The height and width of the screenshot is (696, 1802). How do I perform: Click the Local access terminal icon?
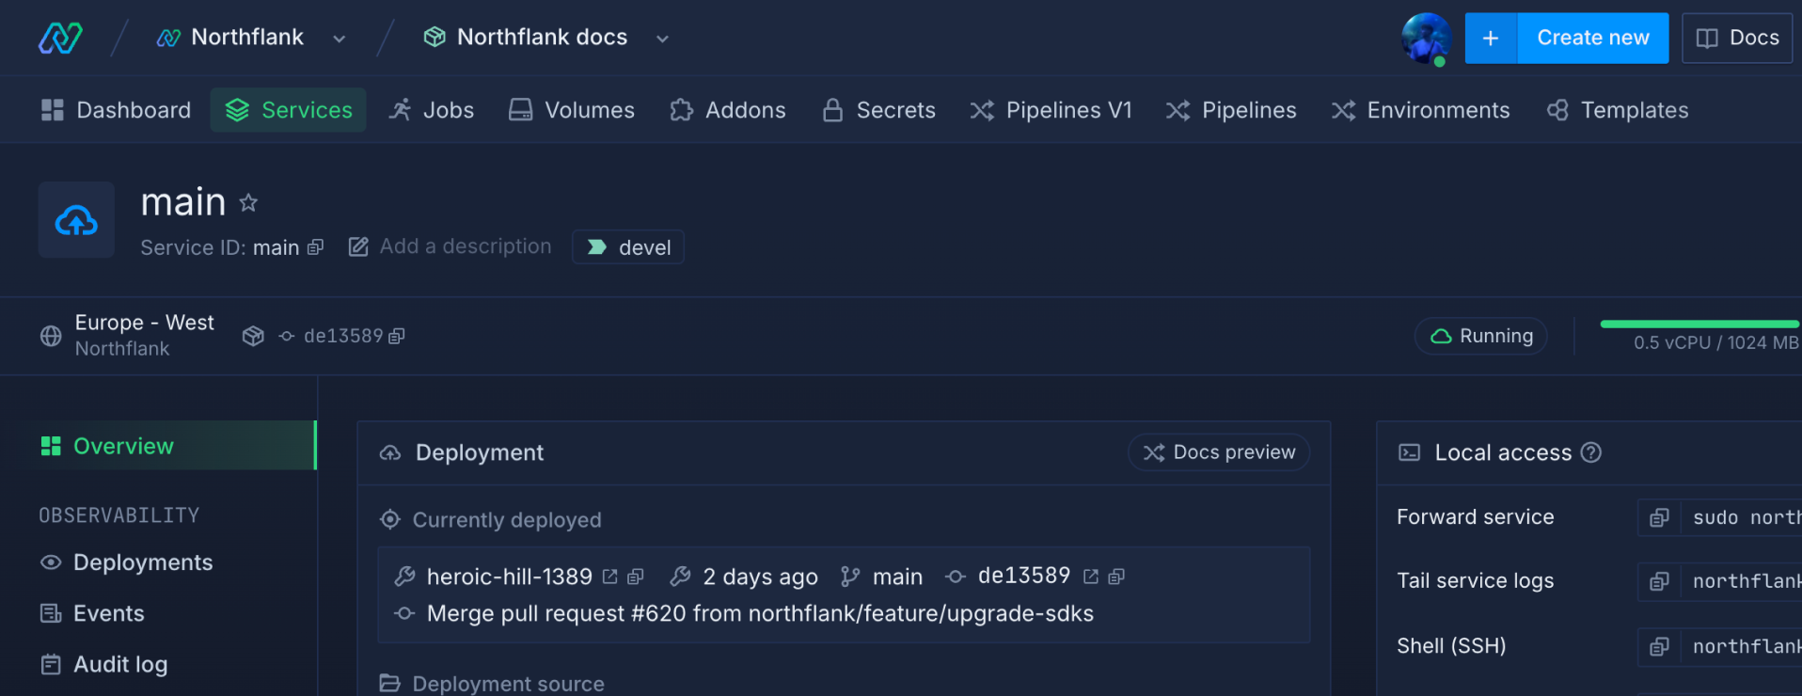1409,452
